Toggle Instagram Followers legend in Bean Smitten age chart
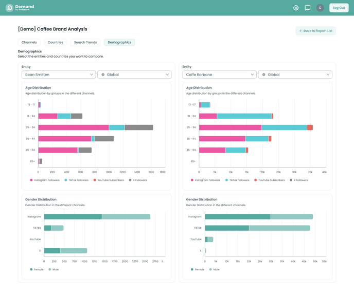 coord(45,180)
